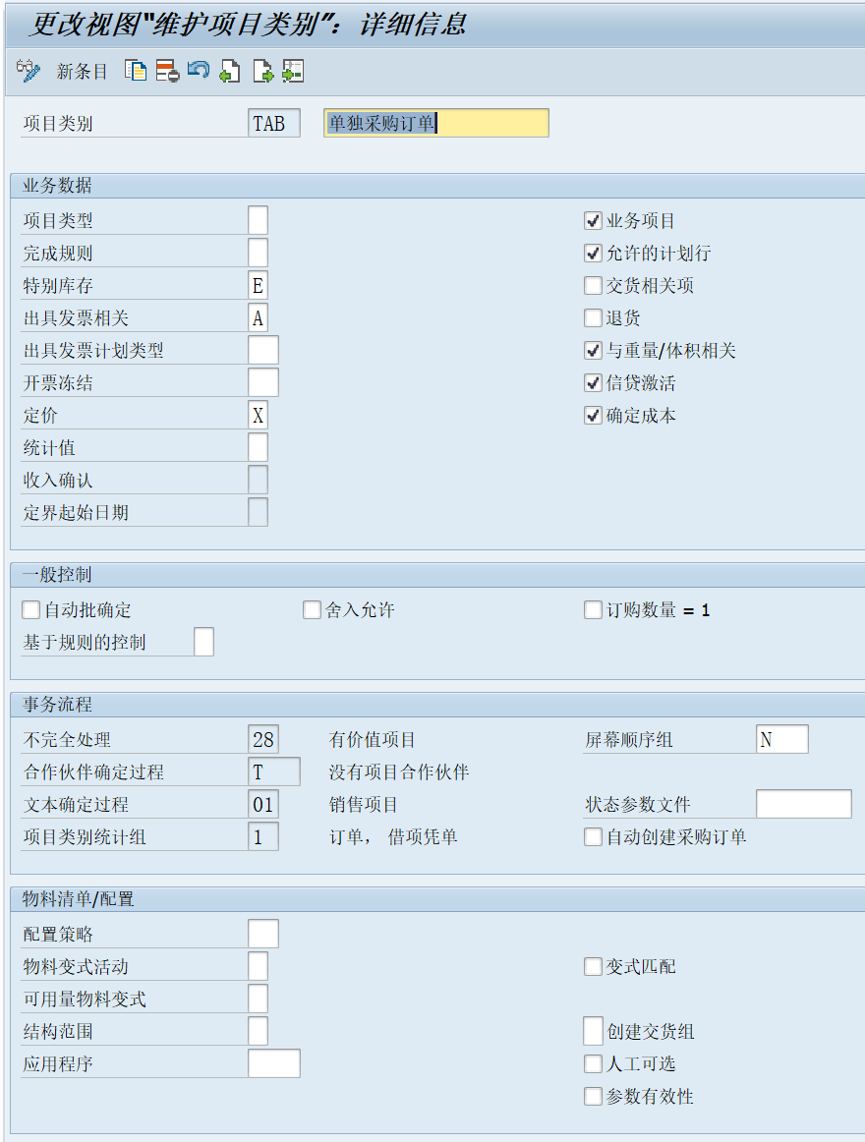Uncheck the 允许的计划行 checkbox
Viewport: 865px width, 1142px height.
point(593,254)
